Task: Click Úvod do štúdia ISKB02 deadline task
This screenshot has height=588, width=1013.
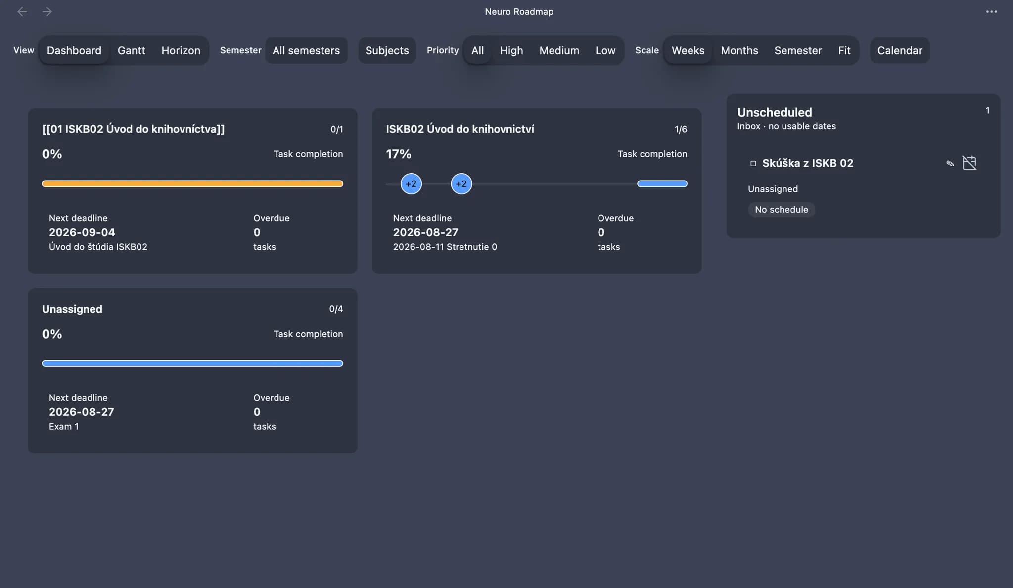Action: [x=98, y=247]
